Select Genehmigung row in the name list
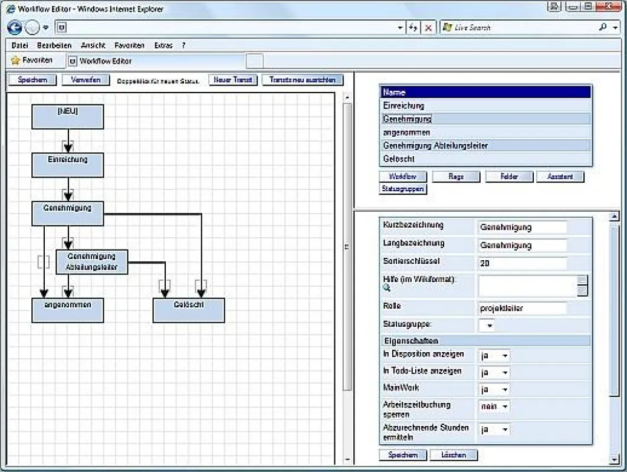 (485, 119)
